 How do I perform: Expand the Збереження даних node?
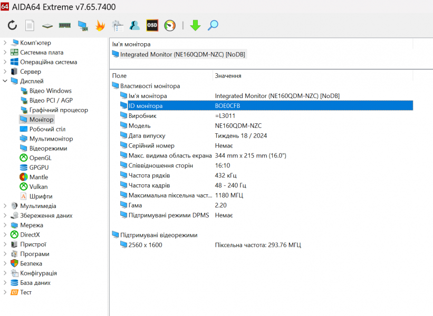5,215
